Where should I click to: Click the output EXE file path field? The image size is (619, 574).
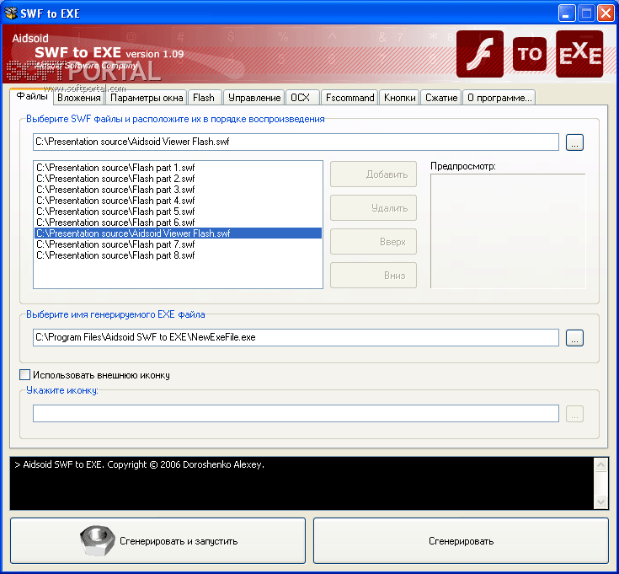[x=296, y=337]
